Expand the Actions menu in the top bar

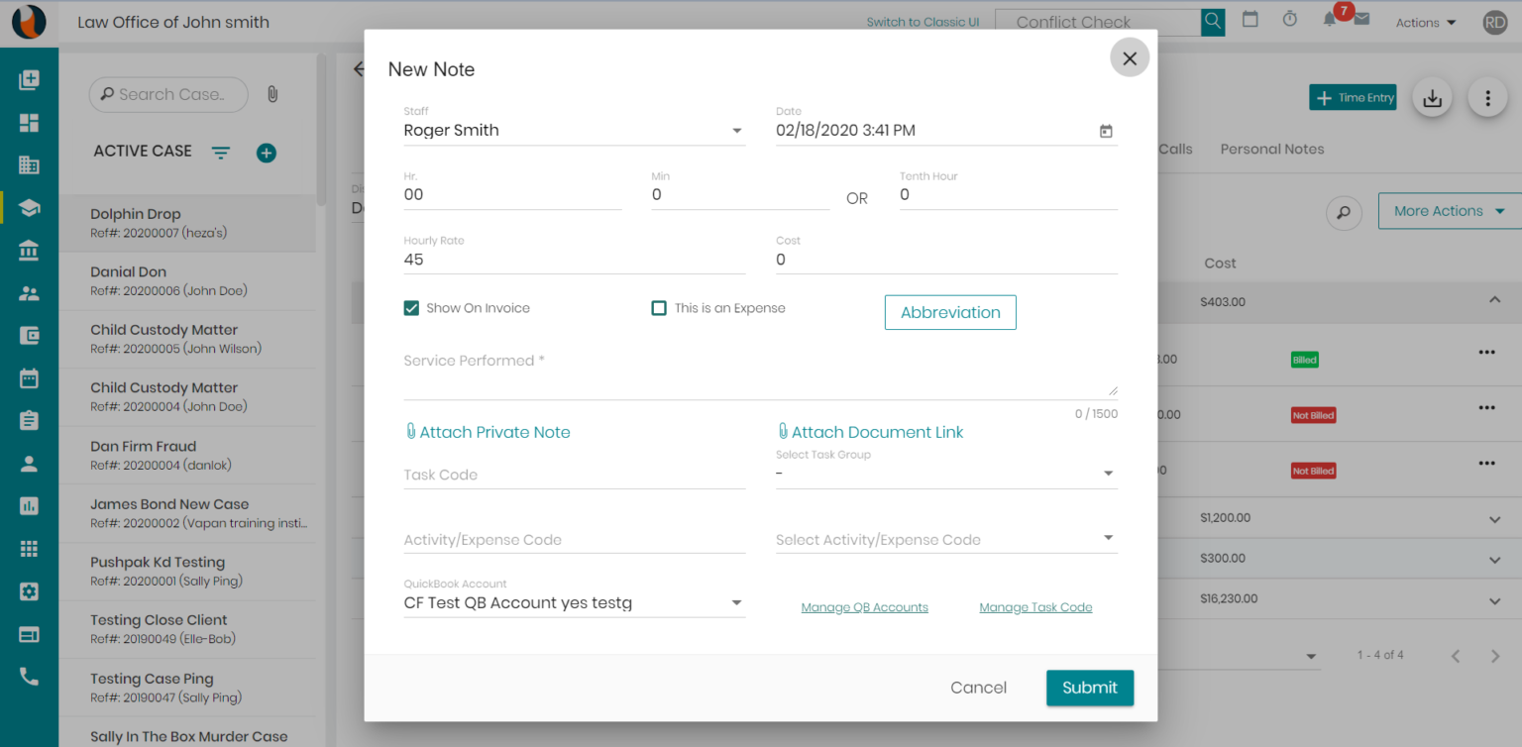(1425, 22)
